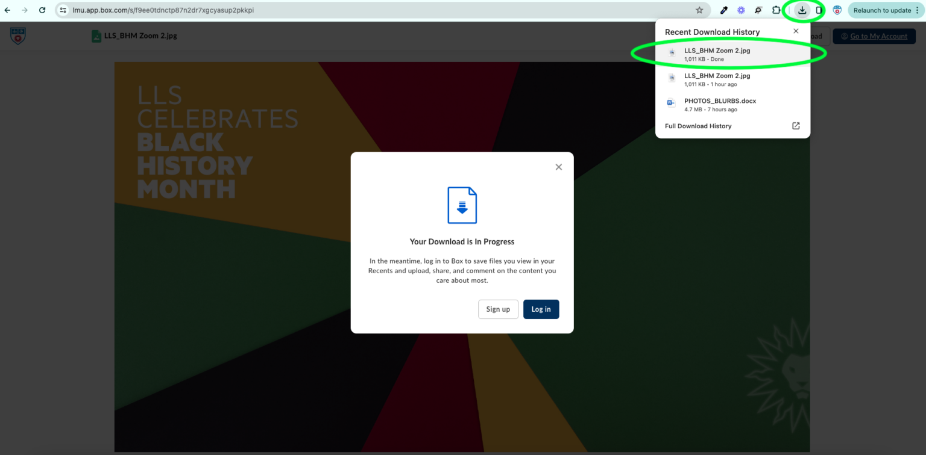
Task: Select the eyedropper extension icon
Action: tap(723, 10)
